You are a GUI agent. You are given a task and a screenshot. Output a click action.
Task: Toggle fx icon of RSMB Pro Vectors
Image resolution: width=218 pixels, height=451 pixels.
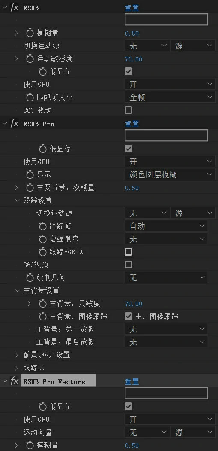[x=14, y=381]
